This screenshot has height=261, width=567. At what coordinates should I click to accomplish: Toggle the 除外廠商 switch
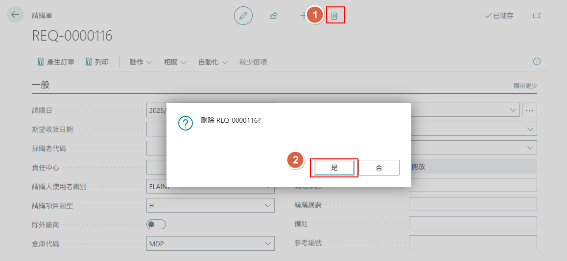156,224
